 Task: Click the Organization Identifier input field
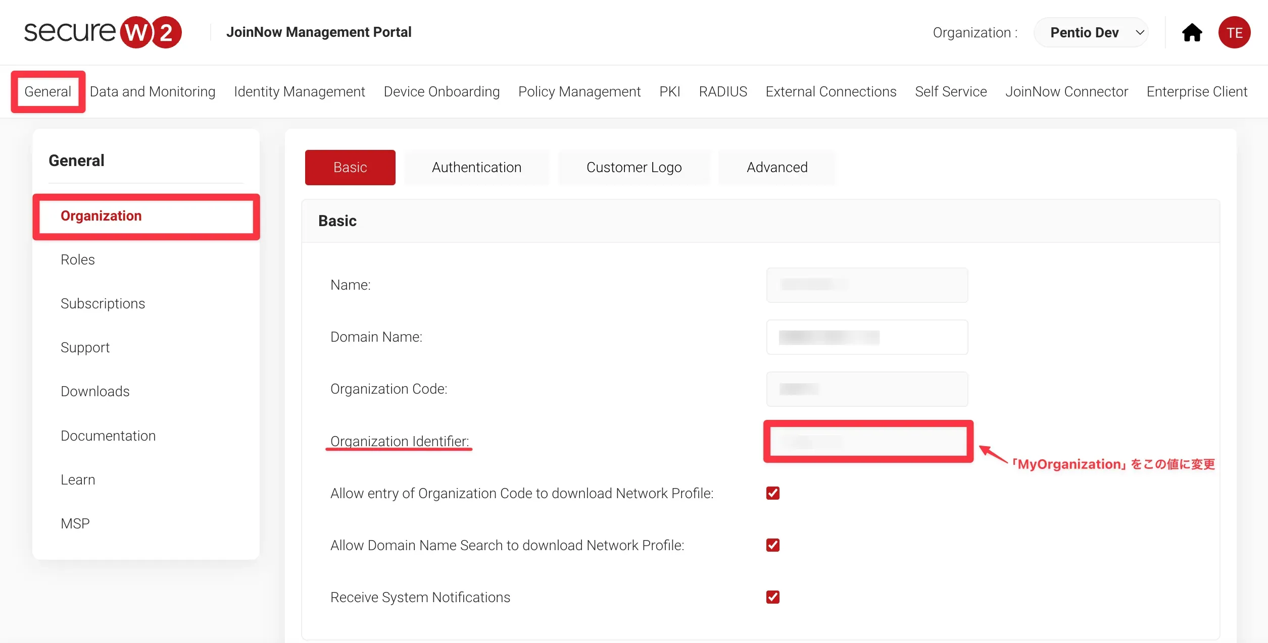pyautogui.click(x=867, y=441)
